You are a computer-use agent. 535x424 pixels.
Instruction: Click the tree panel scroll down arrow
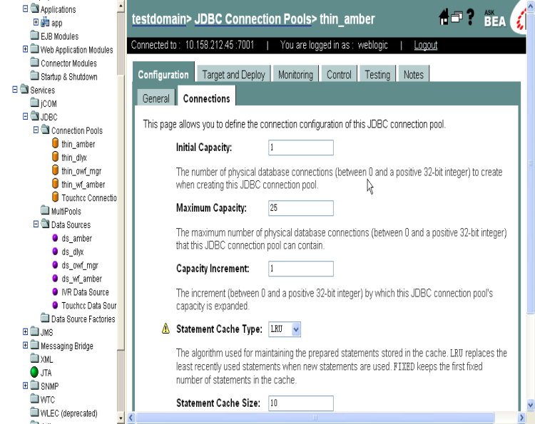coord(121,418)
